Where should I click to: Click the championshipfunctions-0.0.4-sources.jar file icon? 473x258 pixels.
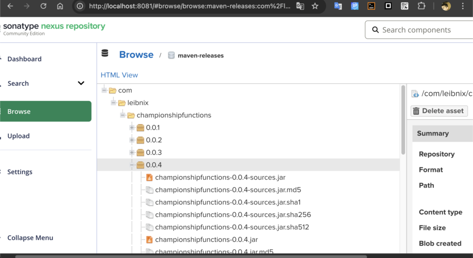tap(149, 177)
